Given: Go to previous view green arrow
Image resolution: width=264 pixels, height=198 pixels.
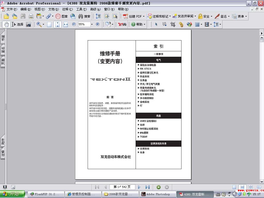Looking at the screenshot, I should click(159, 187).
